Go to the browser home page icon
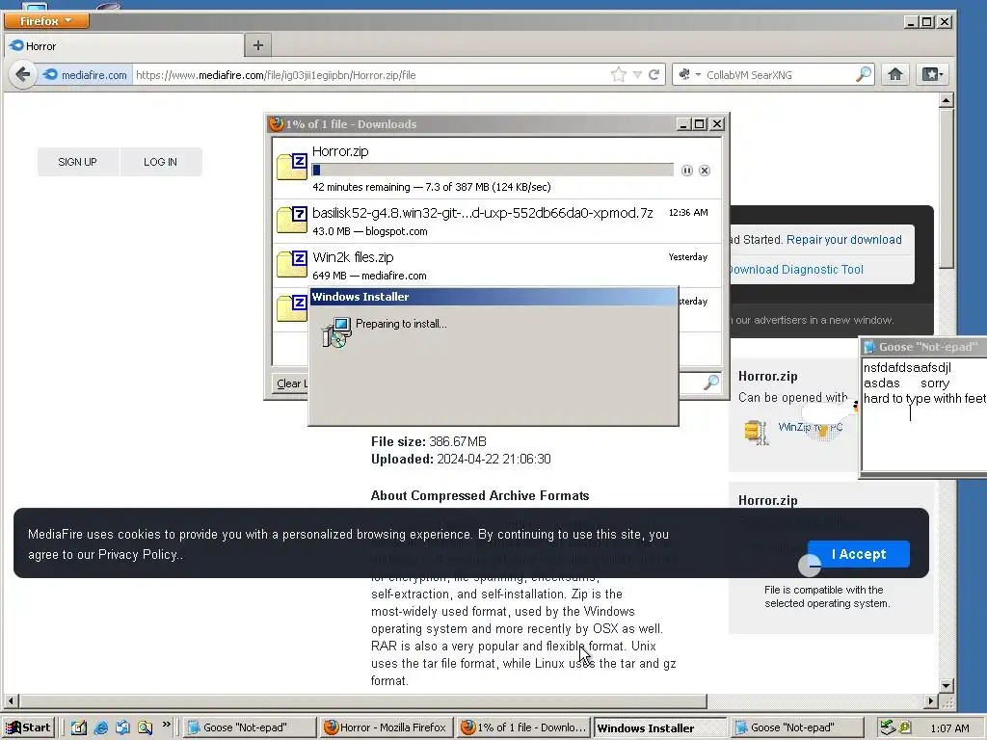This screenshot has height=740, width=987. pos(895,75)
